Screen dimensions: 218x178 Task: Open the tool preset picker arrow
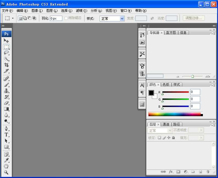pyautogui.click(x=13, y=18)
